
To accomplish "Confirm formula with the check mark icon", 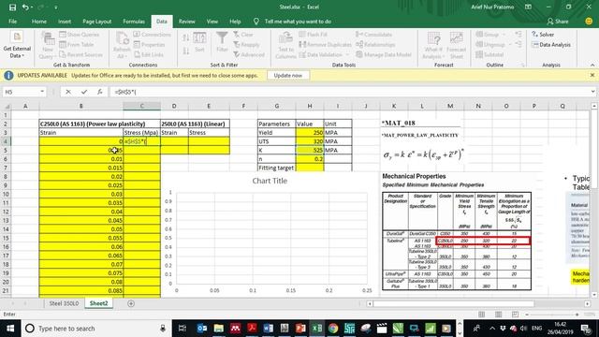I will (84, 92).
